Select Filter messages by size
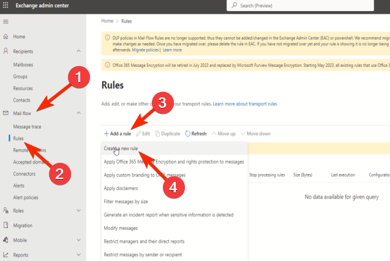Screen dimensions: 390x261 tap(174, 202)
